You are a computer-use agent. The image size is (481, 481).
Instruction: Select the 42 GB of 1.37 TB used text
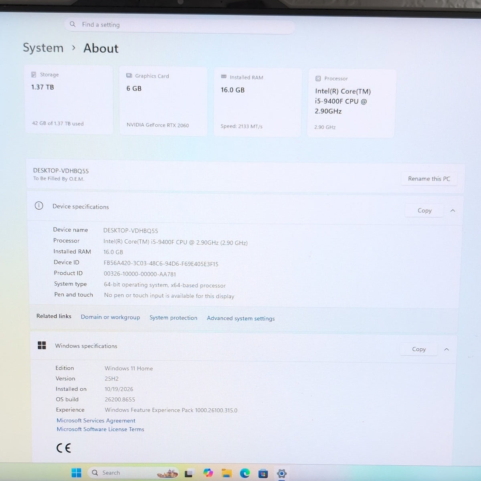(58, 123)
